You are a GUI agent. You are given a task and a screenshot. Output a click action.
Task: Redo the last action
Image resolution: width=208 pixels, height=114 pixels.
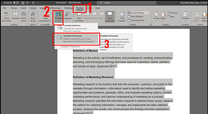click(34, 3)
